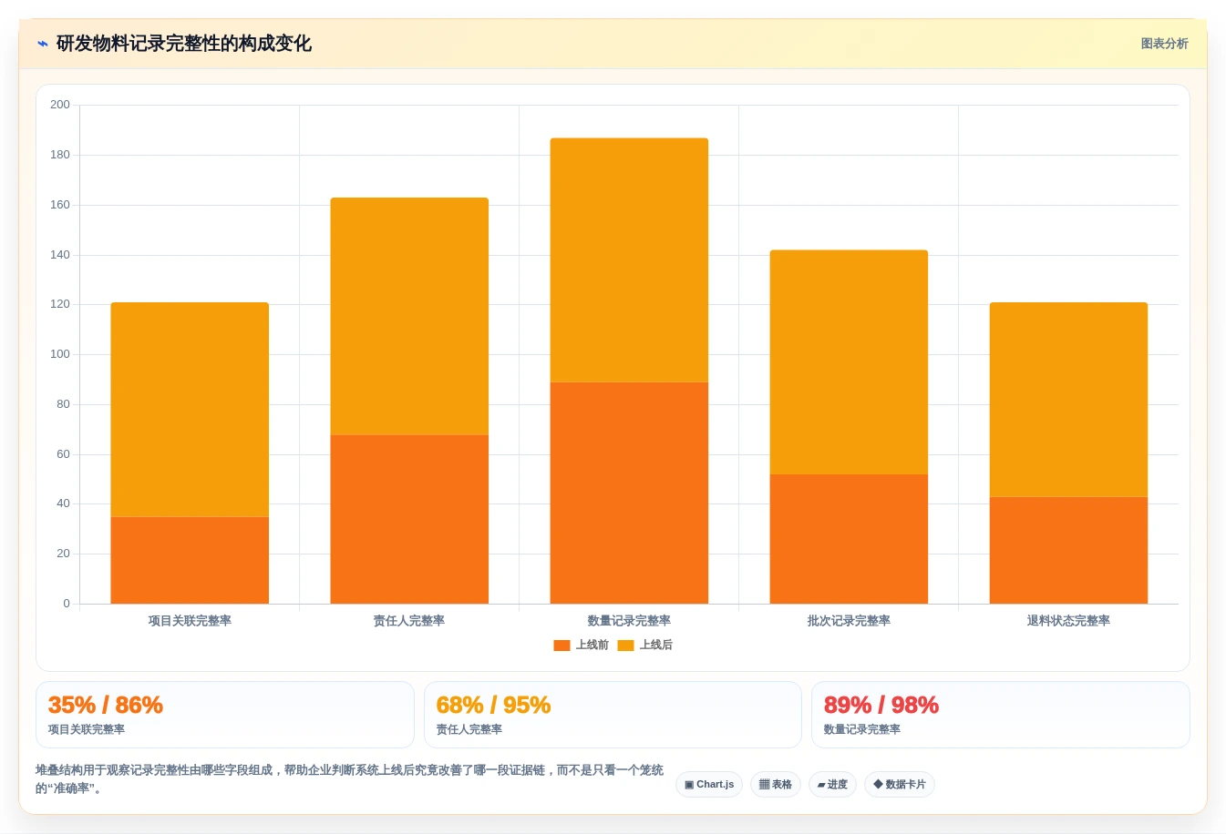
Task: Click the 退料状态完整率 x-axis label
Action: pos(1068,621)
